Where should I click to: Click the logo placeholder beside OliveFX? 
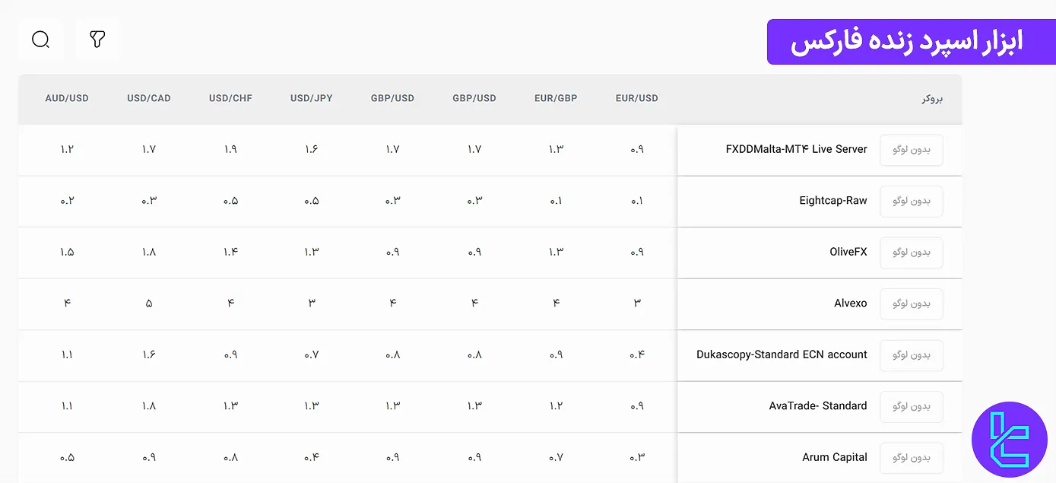click(911, 253)
